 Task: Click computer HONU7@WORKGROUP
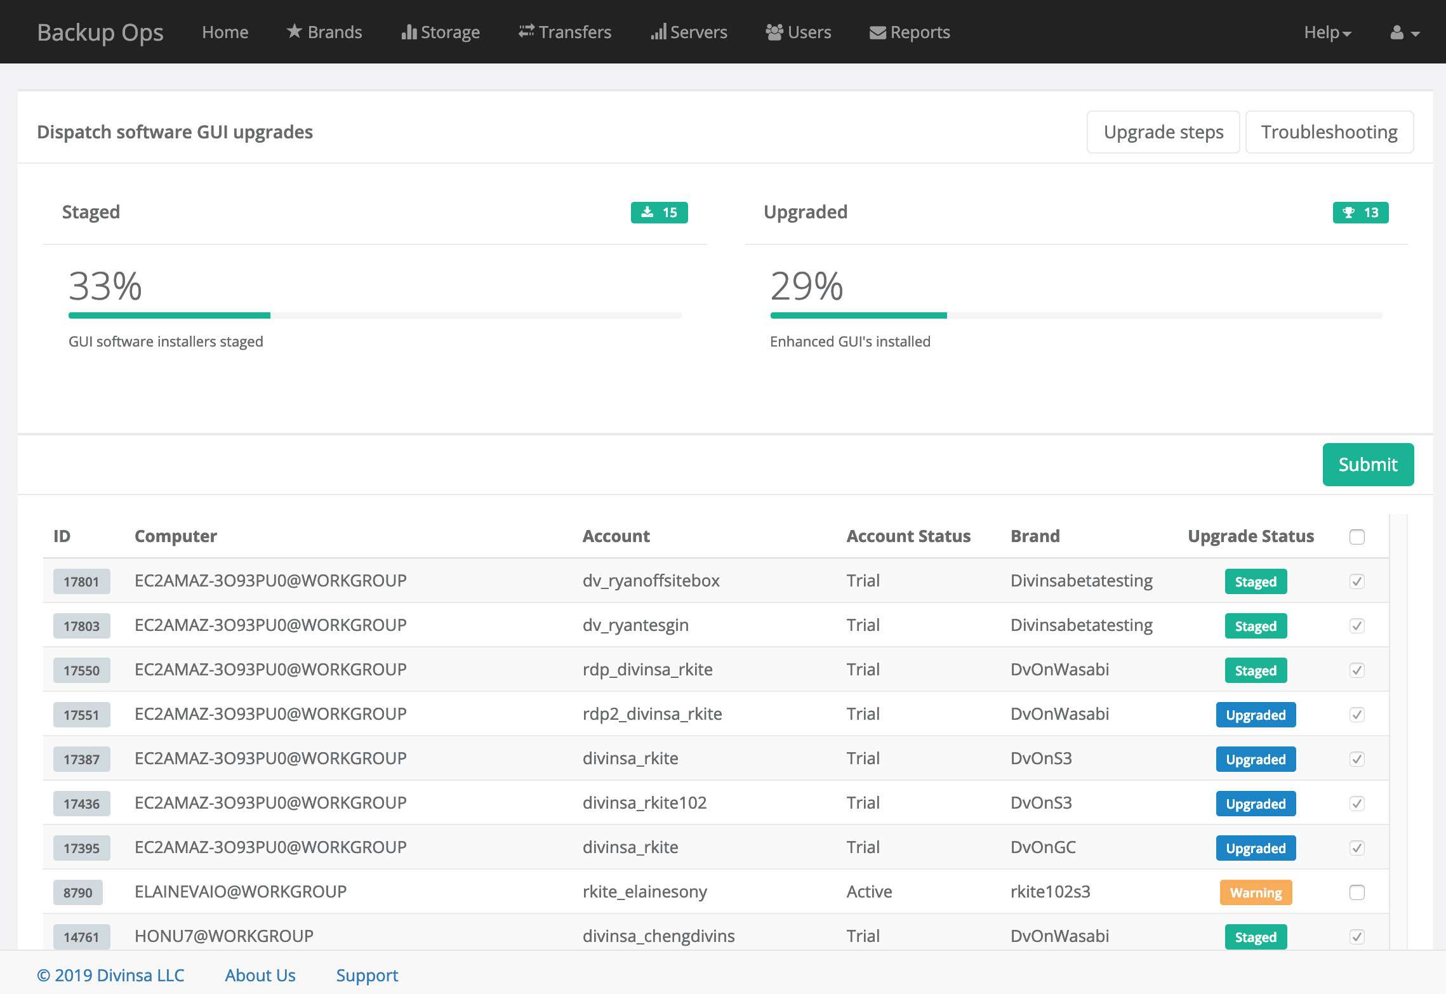[x=224, y=936]
